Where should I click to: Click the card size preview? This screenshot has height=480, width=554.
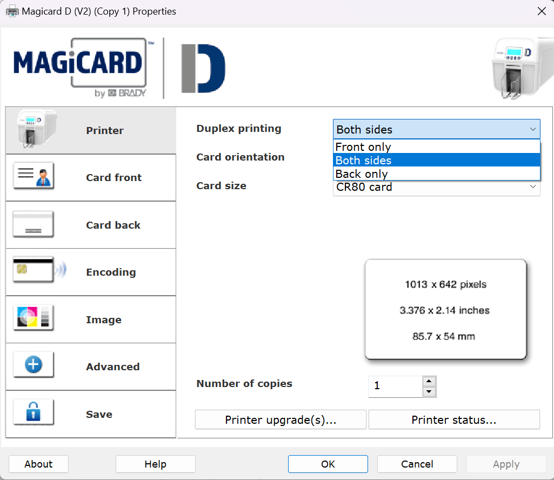click(446, 310)
